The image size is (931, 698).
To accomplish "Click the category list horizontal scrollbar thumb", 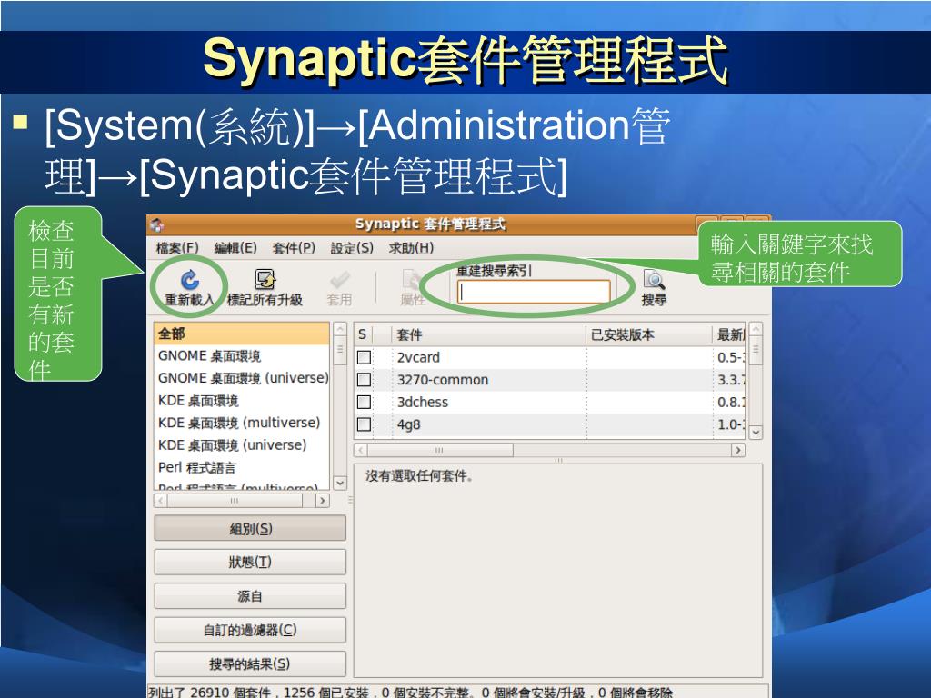I will point(235,501).
